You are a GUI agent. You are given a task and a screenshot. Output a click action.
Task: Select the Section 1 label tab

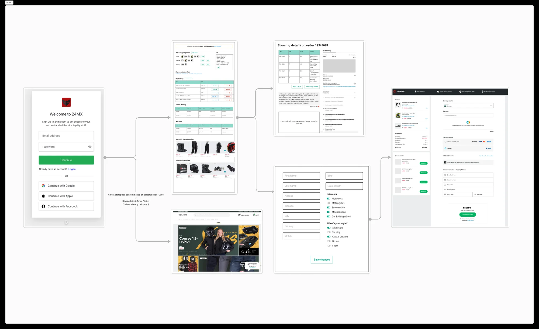point(9,2)
